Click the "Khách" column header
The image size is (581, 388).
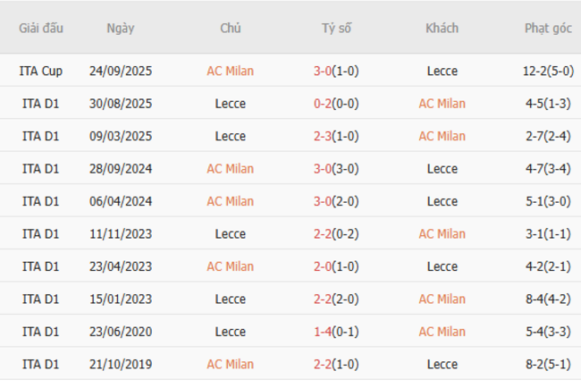pos(442,28)
